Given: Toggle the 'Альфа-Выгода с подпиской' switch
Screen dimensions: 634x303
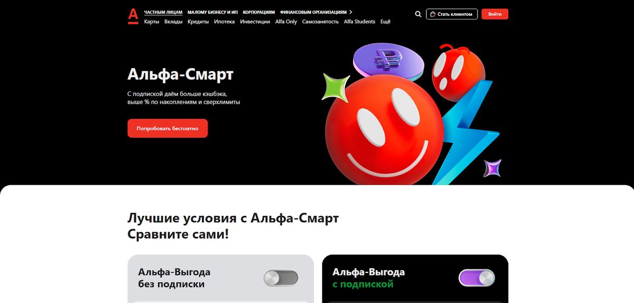Looking at the screenshot, I should (x=477, y=278).
